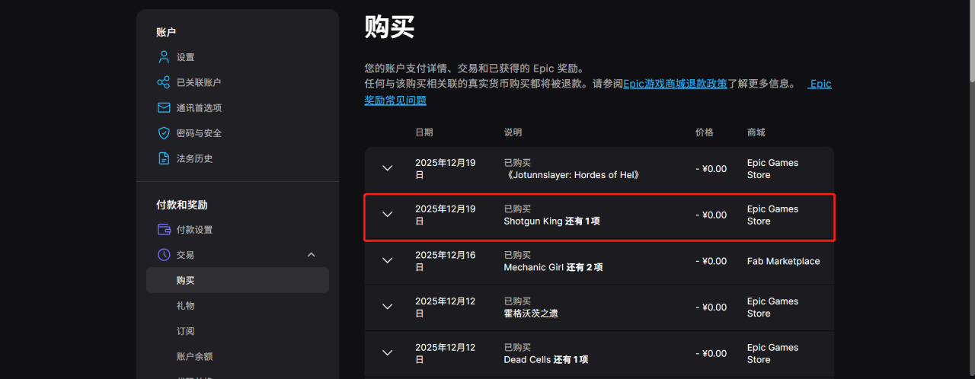The width and height of the screenshot is (975, 379).
Task: Click the share icon beside 已关联账户
Action: [x=163, y=82]
